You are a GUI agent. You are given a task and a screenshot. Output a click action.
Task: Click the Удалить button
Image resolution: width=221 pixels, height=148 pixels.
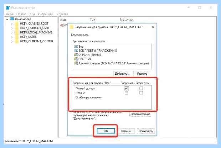point(142,74)
